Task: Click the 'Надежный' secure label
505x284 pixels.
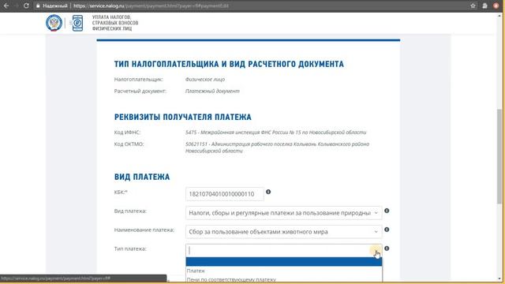Action: point(55,6)
